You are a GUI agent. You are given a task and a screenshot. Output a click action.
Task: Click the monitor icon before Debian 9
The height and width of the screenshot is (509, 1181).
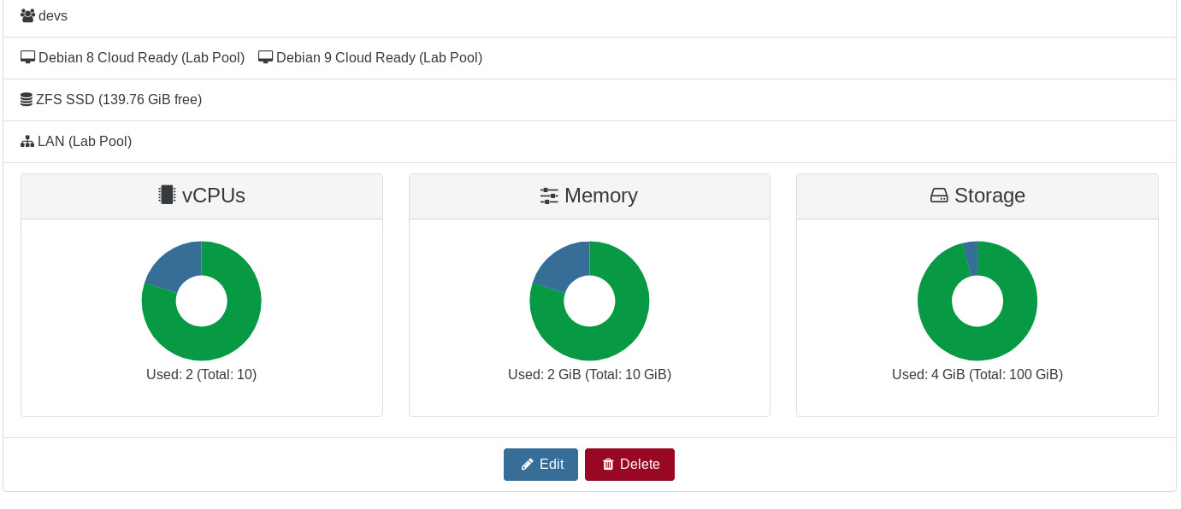tap(265, 57)
